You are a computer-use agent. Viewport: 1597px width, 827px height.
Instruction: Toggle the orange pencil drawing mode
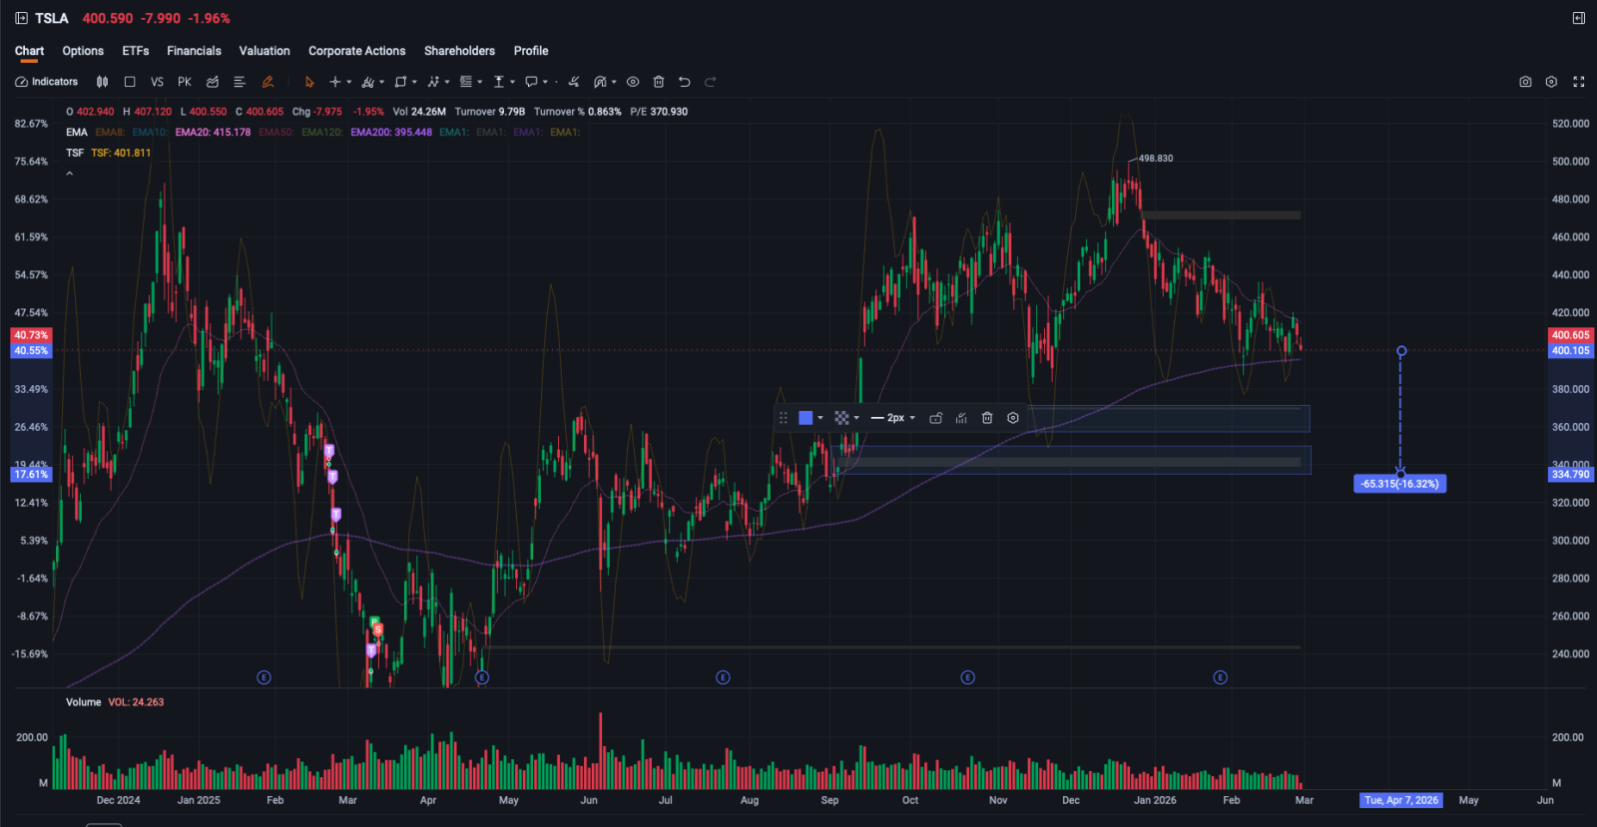point(267,82)
